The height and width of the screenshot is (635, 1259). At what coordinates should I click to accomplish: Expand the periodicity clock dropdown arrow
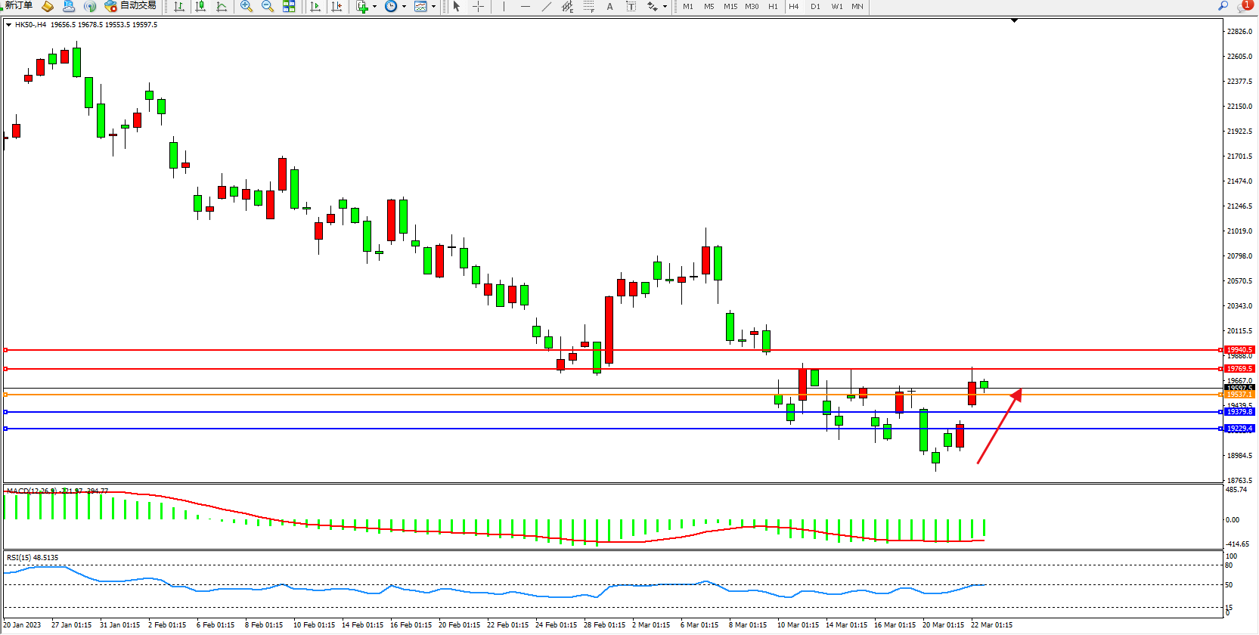[x=404, y=7]
